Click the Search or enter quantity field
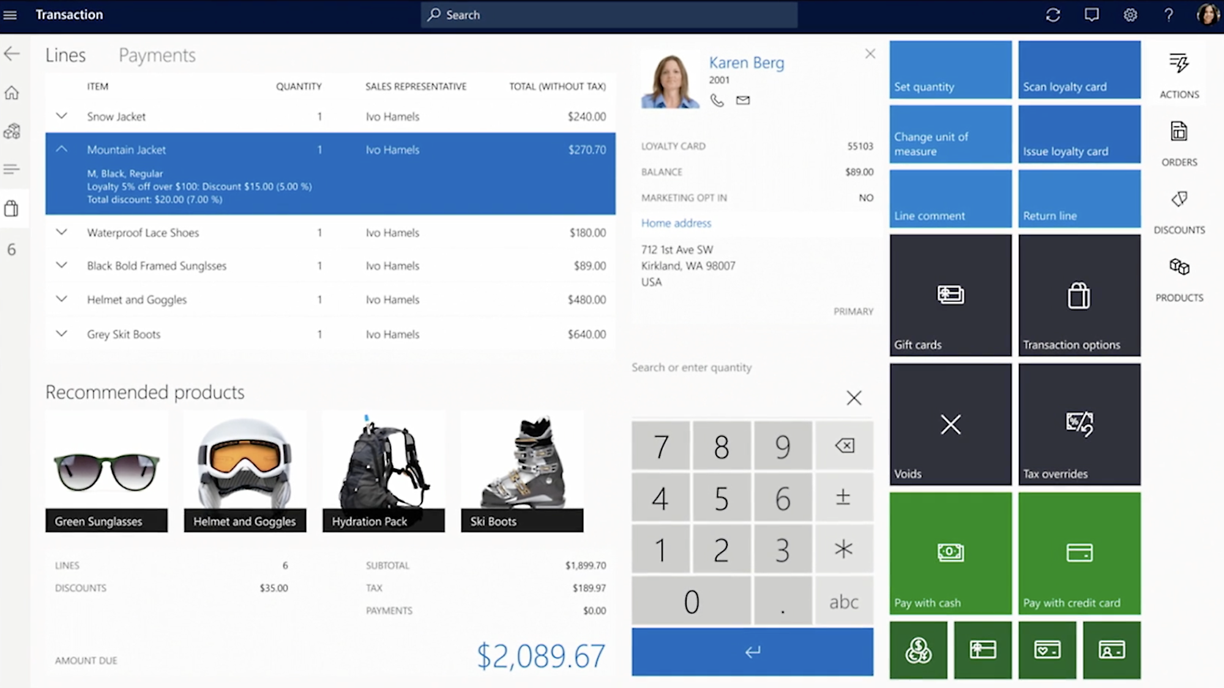The height and width of the screenshot is (688, 1224). pos(752,367)
